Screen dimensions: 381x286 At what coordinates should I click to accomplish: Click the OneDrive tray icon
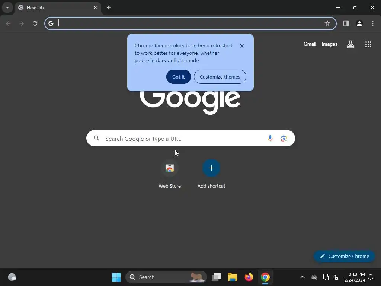(314, 277)
